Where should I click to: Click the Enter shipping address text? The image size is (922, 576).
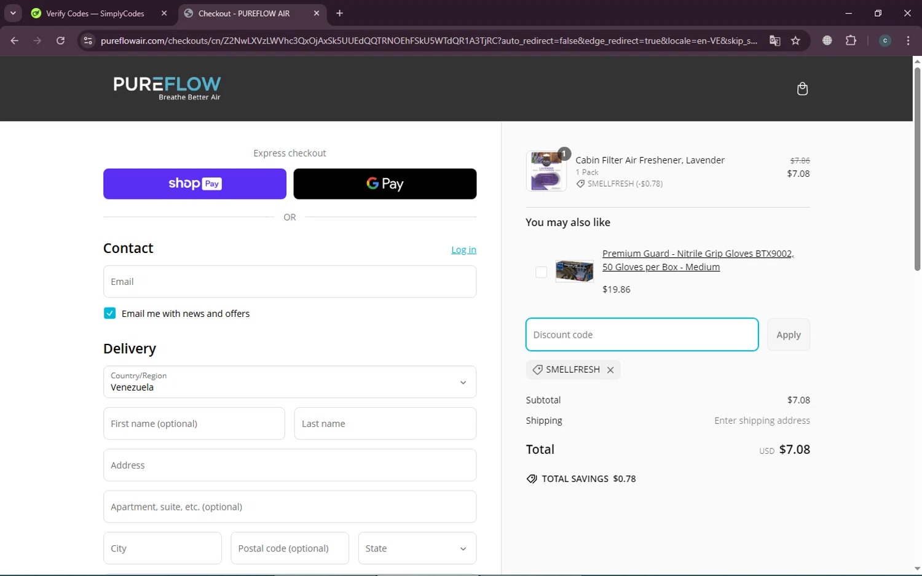(762, 421)
